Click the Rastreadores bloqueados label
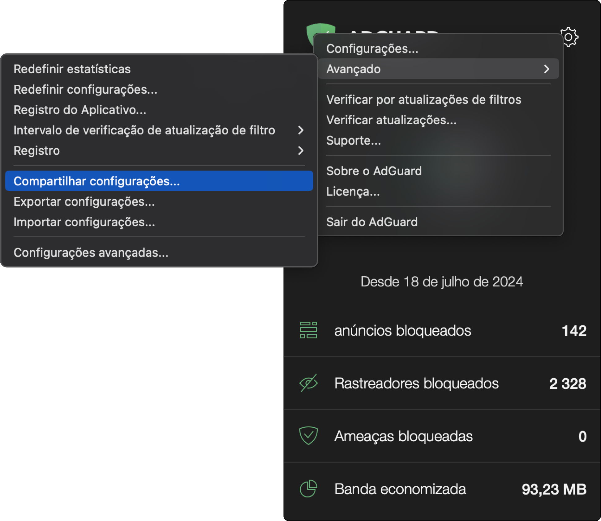The height and width of the screenshot is (521, 601). (416, 383)
